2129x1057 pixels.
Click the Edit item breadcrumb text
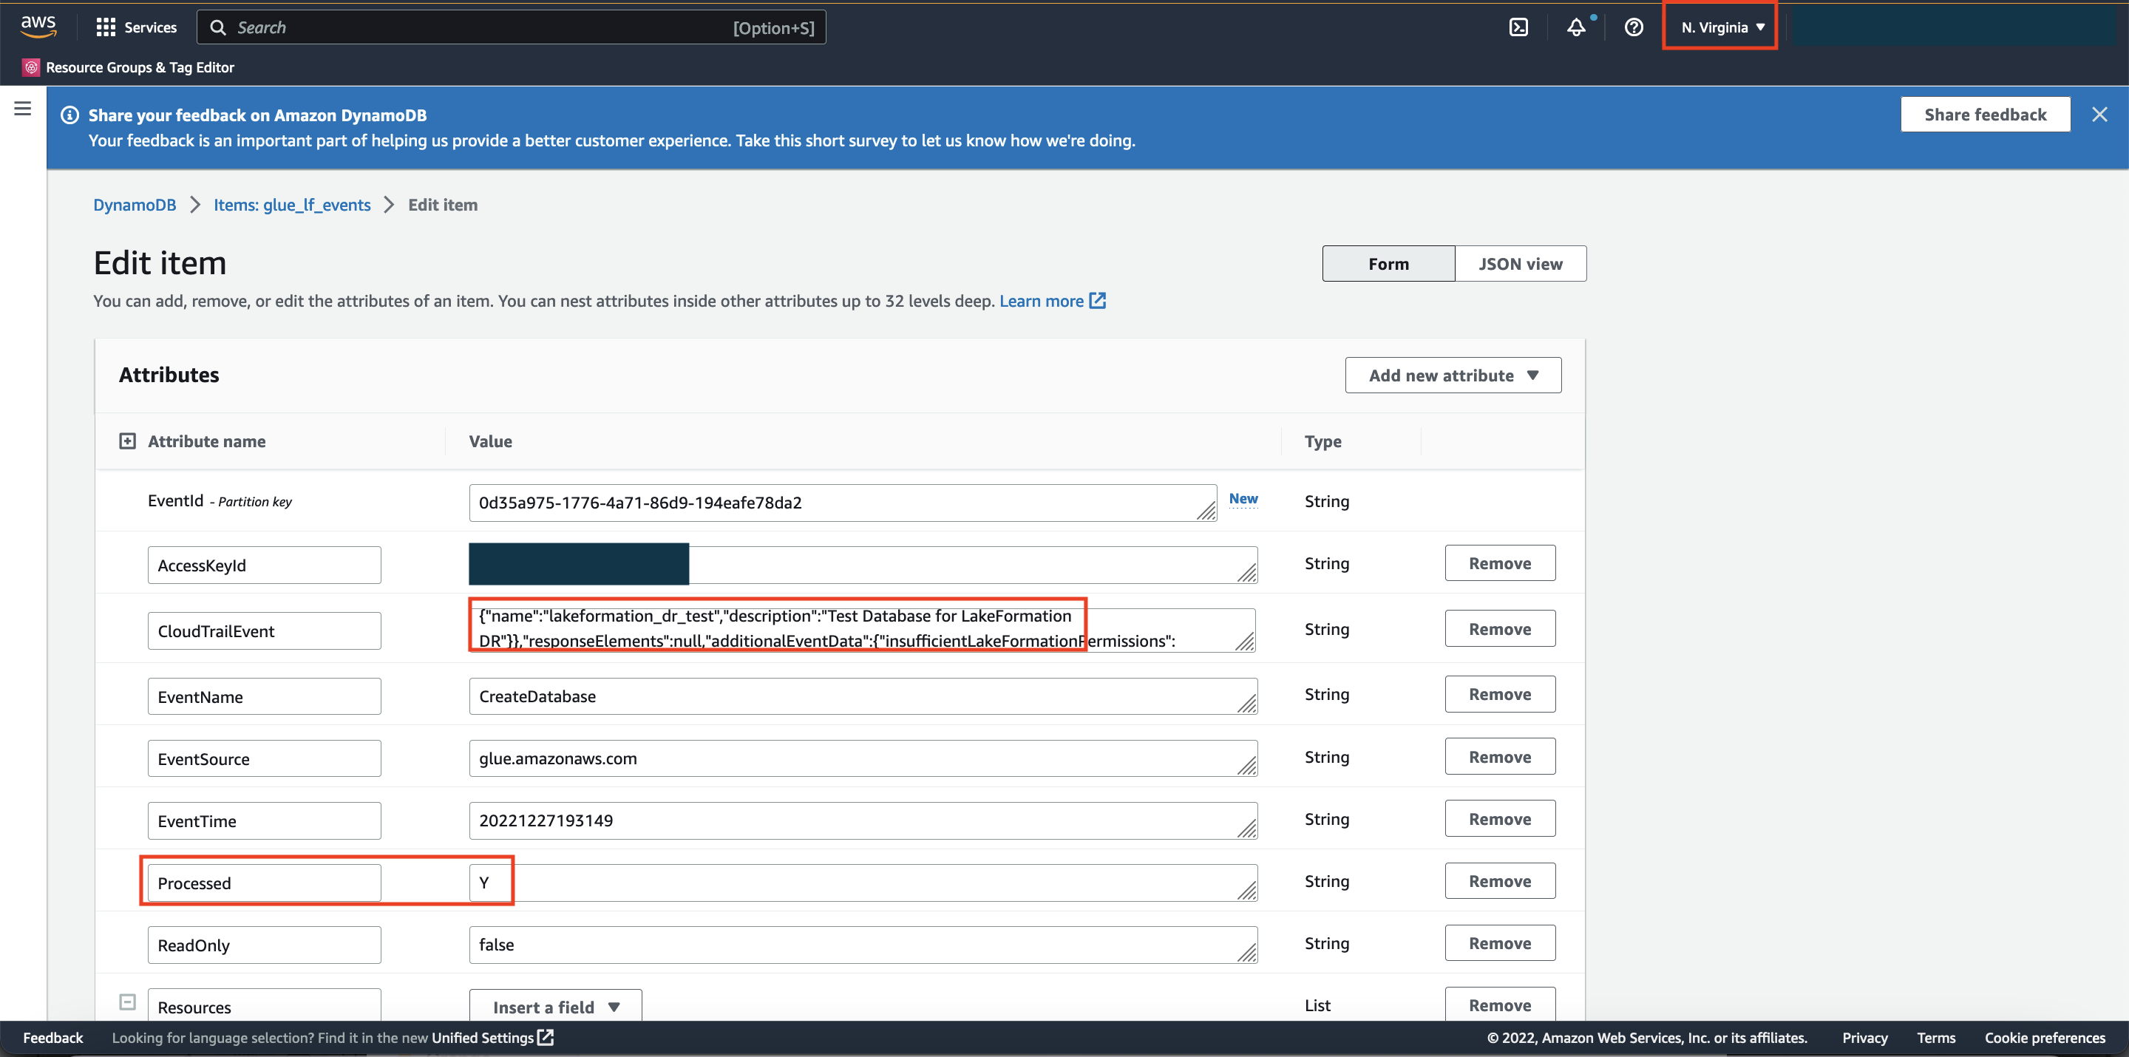pos(443,205)
